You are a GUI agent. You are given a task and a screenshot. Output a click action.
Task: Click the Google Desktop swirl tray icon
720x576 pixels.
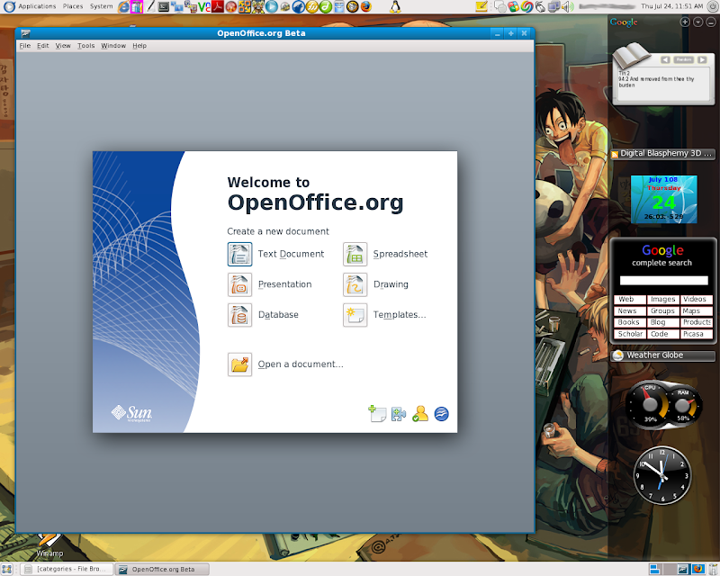point(527,6)
